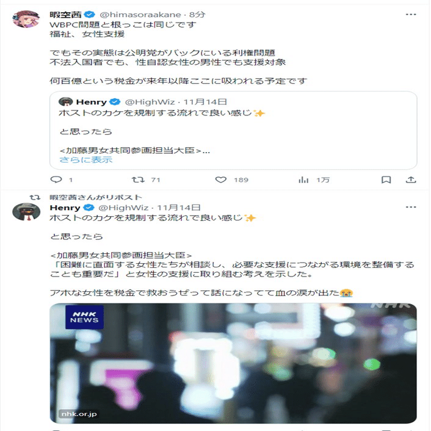431x431 pixels.
Task: Open more options on Henry's reposted post
Action: [x=411, y=207]
